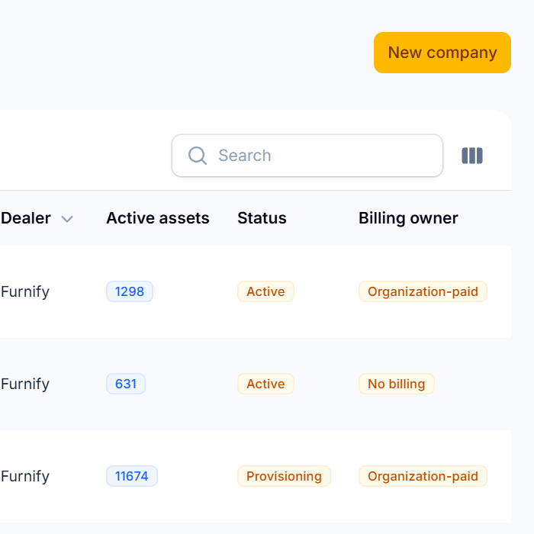534x534 pixels.
Task: Select the 1298 active assets badge
Action: 130,291
